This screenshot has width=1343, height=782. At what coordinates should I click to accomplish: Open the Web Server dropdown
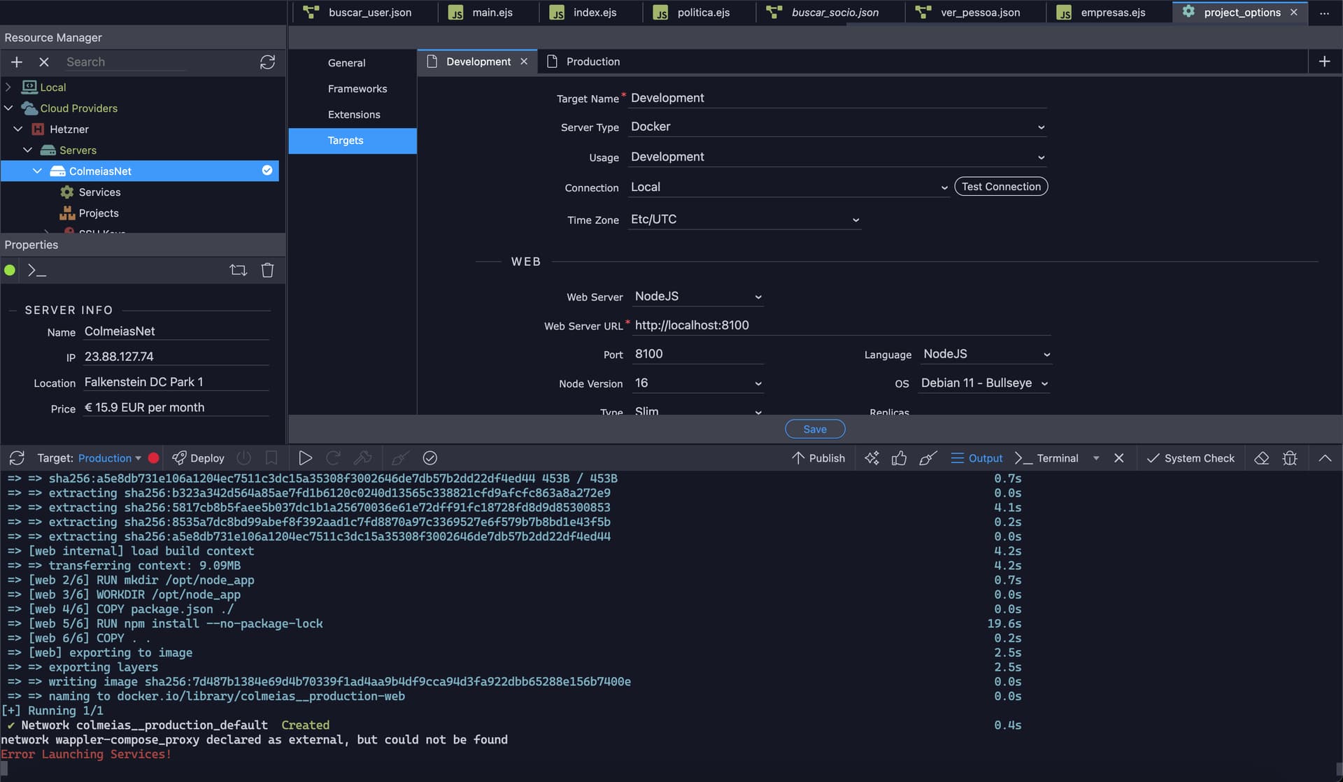698,297
